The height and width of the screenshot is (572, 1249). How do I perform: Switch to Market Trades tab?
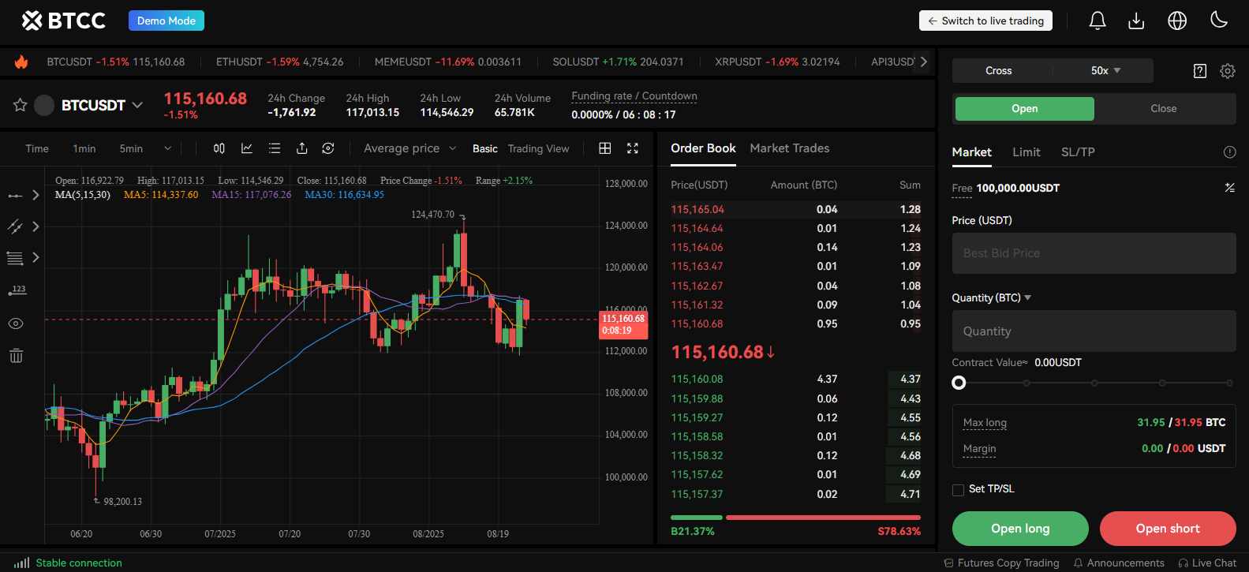point(789,148)
